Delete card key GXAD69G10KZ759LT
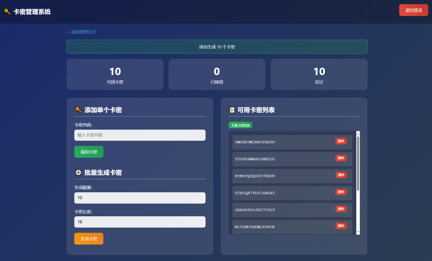 pyautogui.click(x=341, y=209)
